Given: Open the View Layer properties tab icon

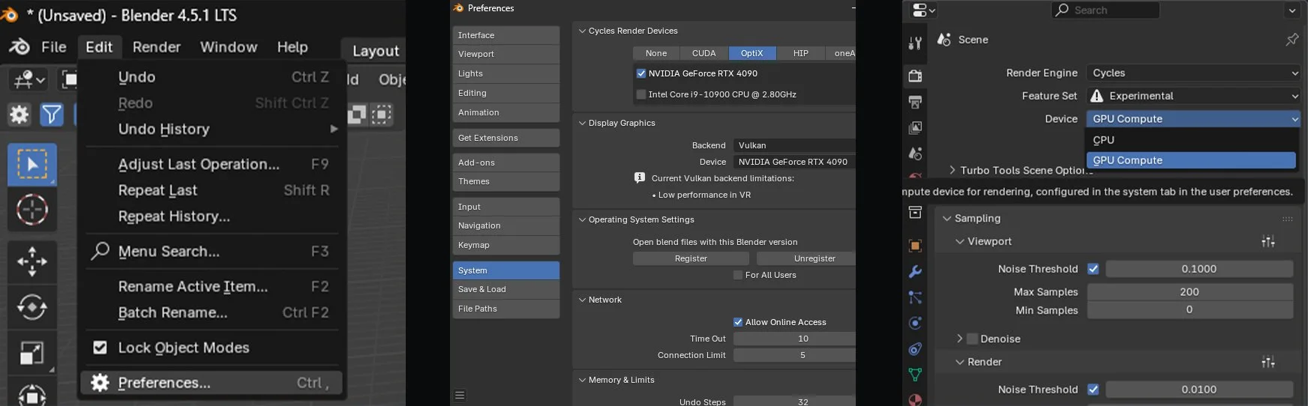Looking at the screenshot, I should 915,128.
